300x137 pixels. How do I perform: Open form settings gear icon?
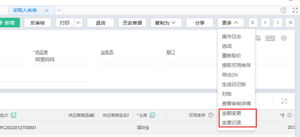click(x=284, y=38)
